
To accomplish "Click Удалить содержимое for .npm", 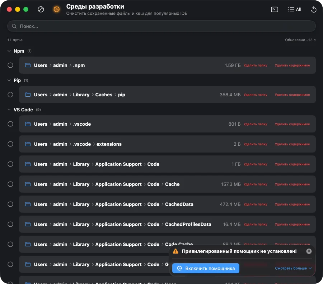I will click(x=292, y=65).
